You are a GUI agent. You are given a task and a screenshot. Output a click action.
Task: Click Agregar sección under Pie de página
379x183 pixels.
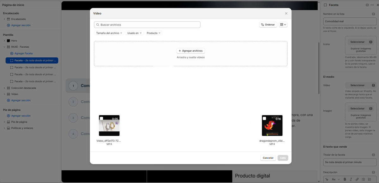tap(19, 116)
